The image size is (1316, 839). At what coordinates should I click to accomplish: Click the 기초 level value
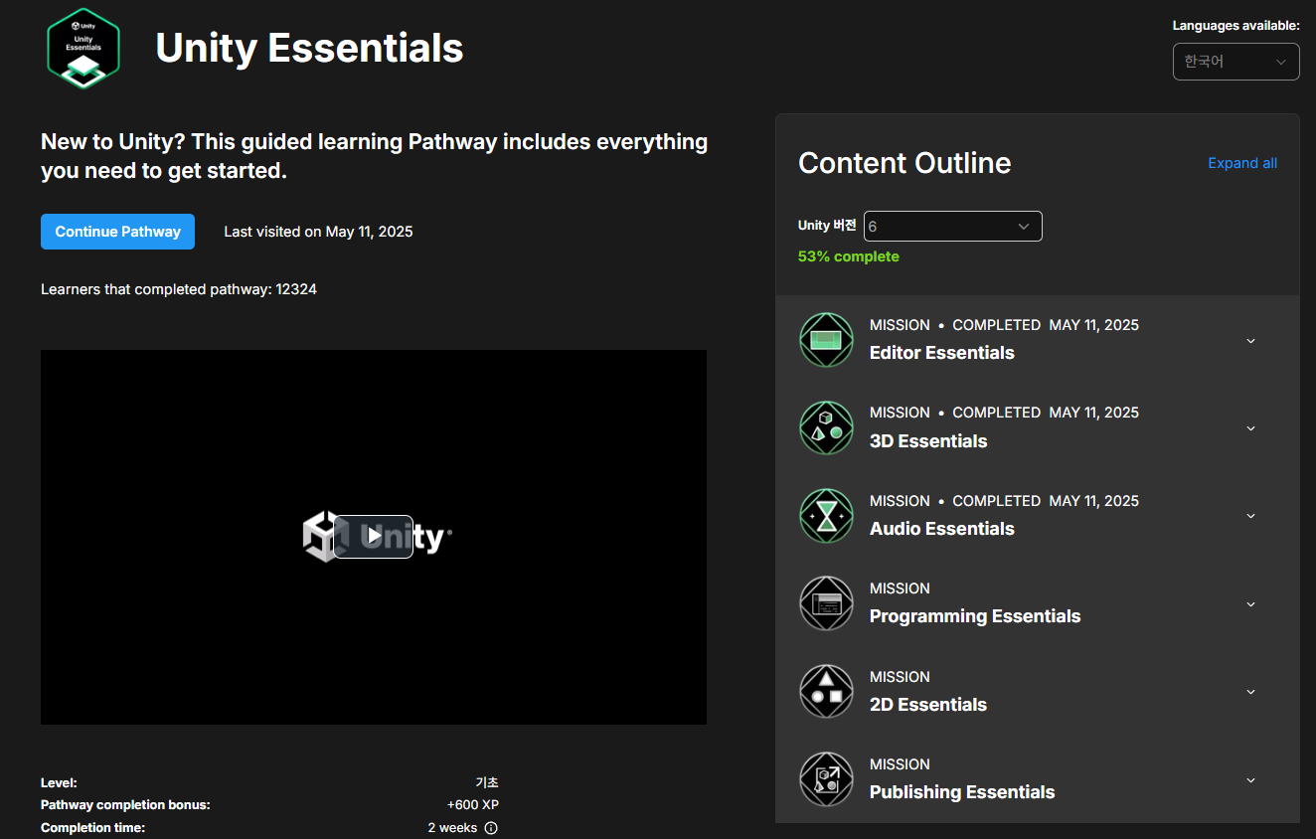click(x=487, y=782)
